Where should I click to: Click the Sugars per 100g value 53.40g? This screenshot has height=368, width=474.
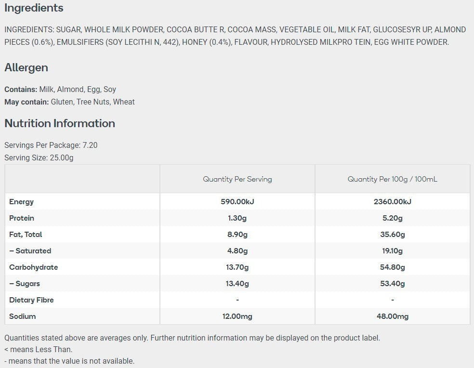tap(393, 284)
